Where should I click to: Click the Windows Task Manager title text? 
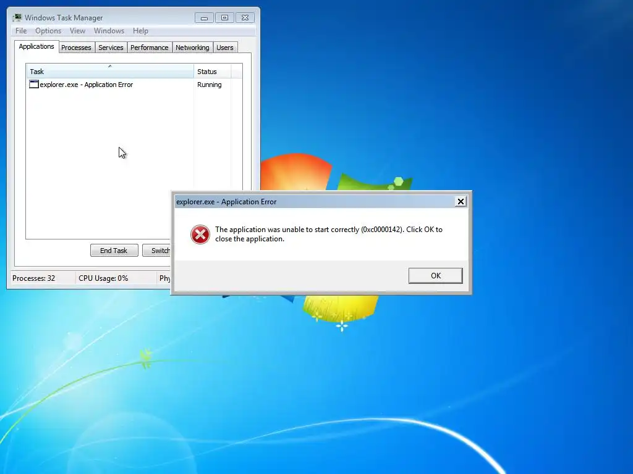[x=64, y=18]
